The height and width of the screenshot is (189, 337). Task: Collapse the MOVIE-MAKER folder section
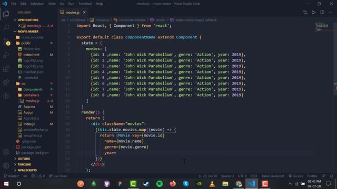point(28,31)
